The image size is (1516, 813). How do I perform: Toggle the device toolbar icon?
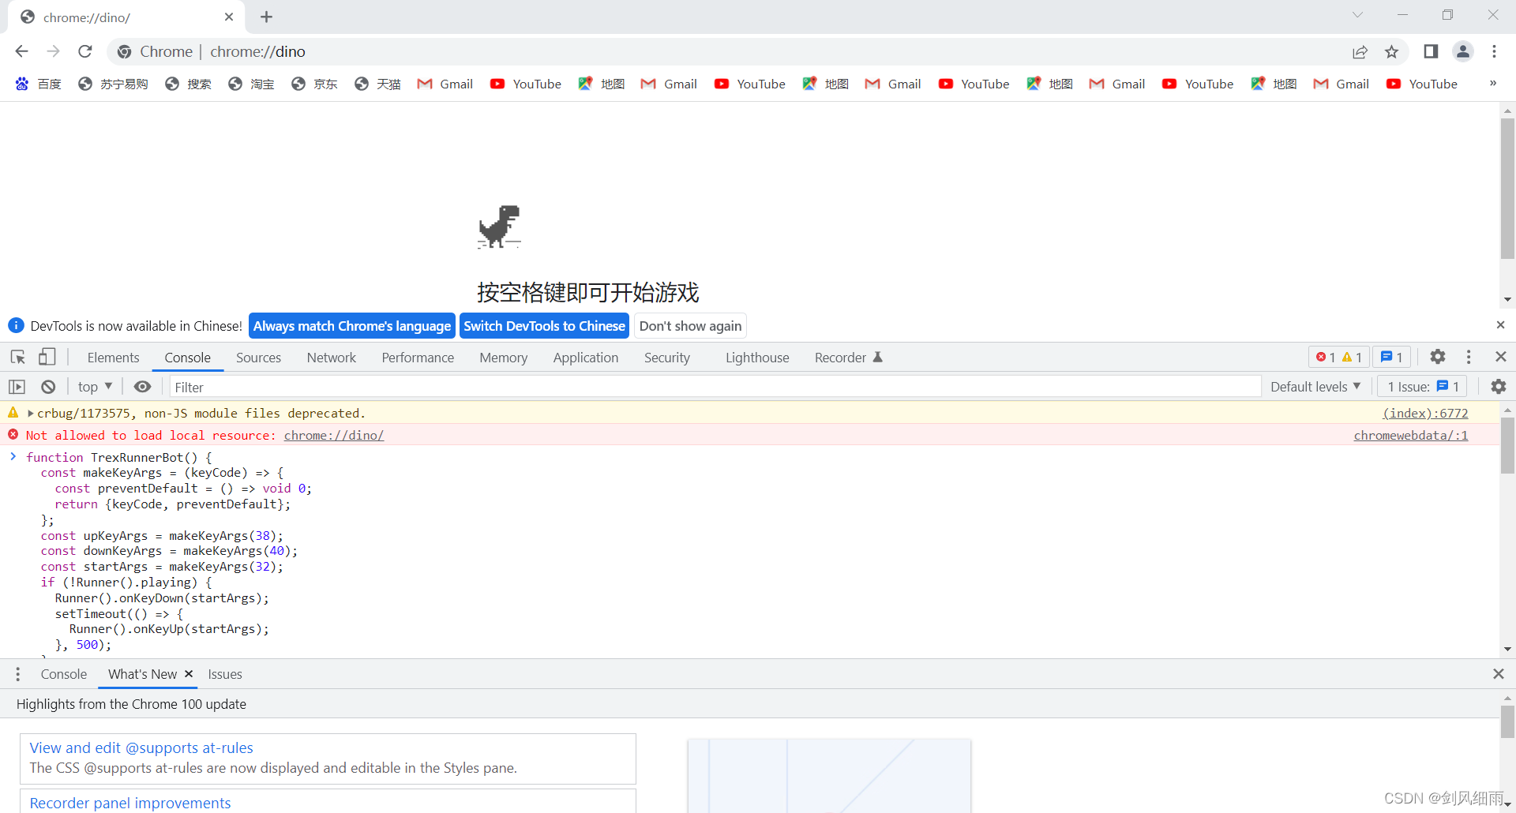click(x=47, y=358)
